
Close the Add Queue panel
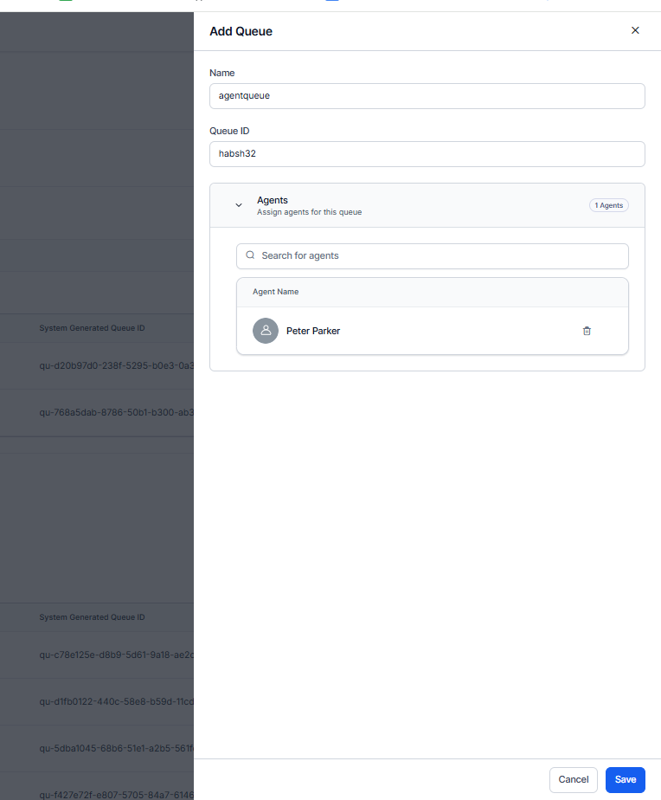tap(635, 30)
